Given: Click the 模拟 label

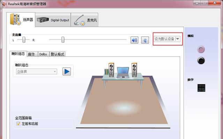Looking at the screenshot, I should coord(191,36).
